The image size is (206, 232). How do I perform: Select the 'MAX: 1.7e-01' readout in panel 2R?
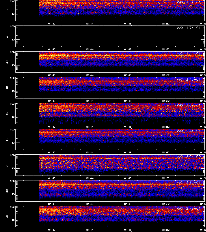[188, 28]
